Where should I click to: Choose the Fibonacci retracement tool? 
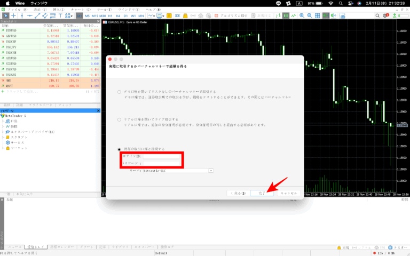pos(52,15)
